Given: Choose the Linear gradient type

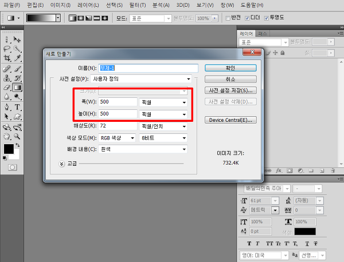Looking at the screenshot, I should tap(72, 18).
